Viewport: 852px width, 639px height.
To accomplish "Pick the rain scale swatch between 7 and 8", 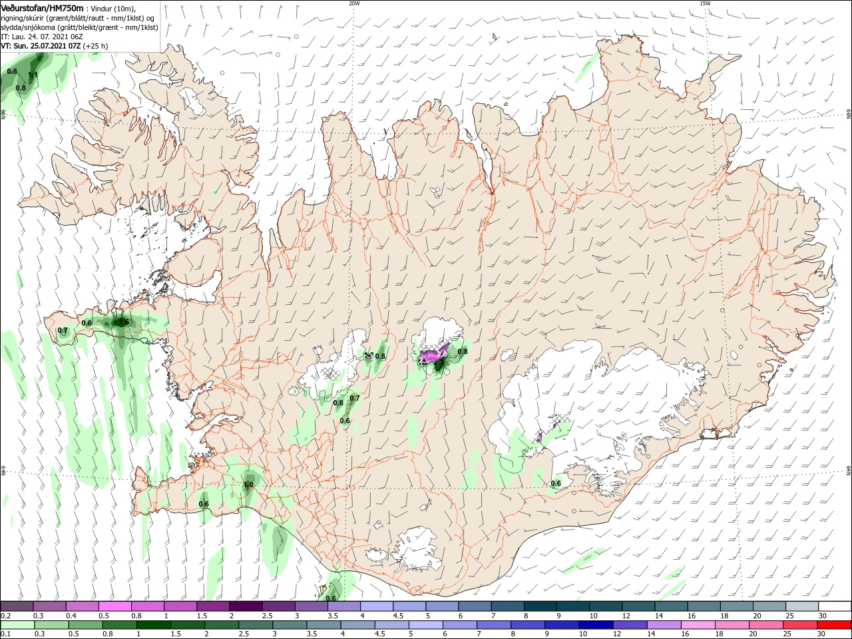I will point(495,625).
